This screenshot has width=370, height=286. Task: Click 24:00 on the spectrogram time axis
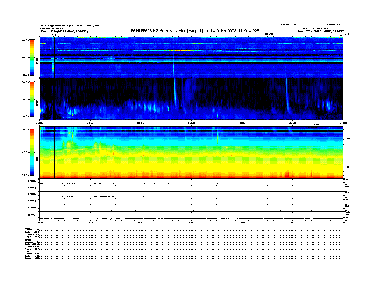pyautogui.click(x=343, y=123)
